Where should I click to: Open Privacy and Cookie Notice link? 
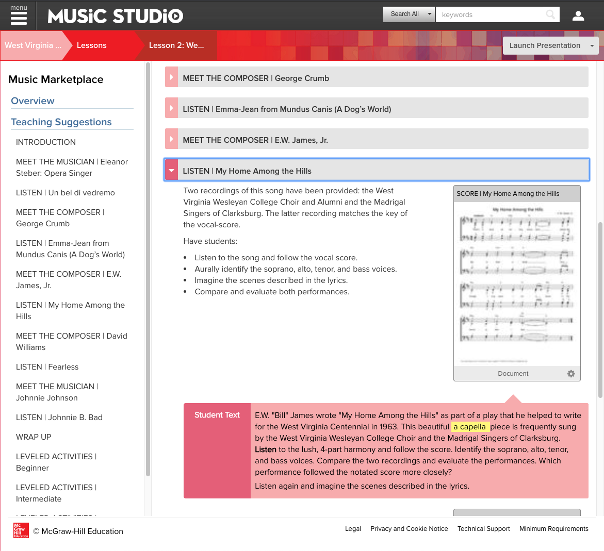(x=409, y=529)
